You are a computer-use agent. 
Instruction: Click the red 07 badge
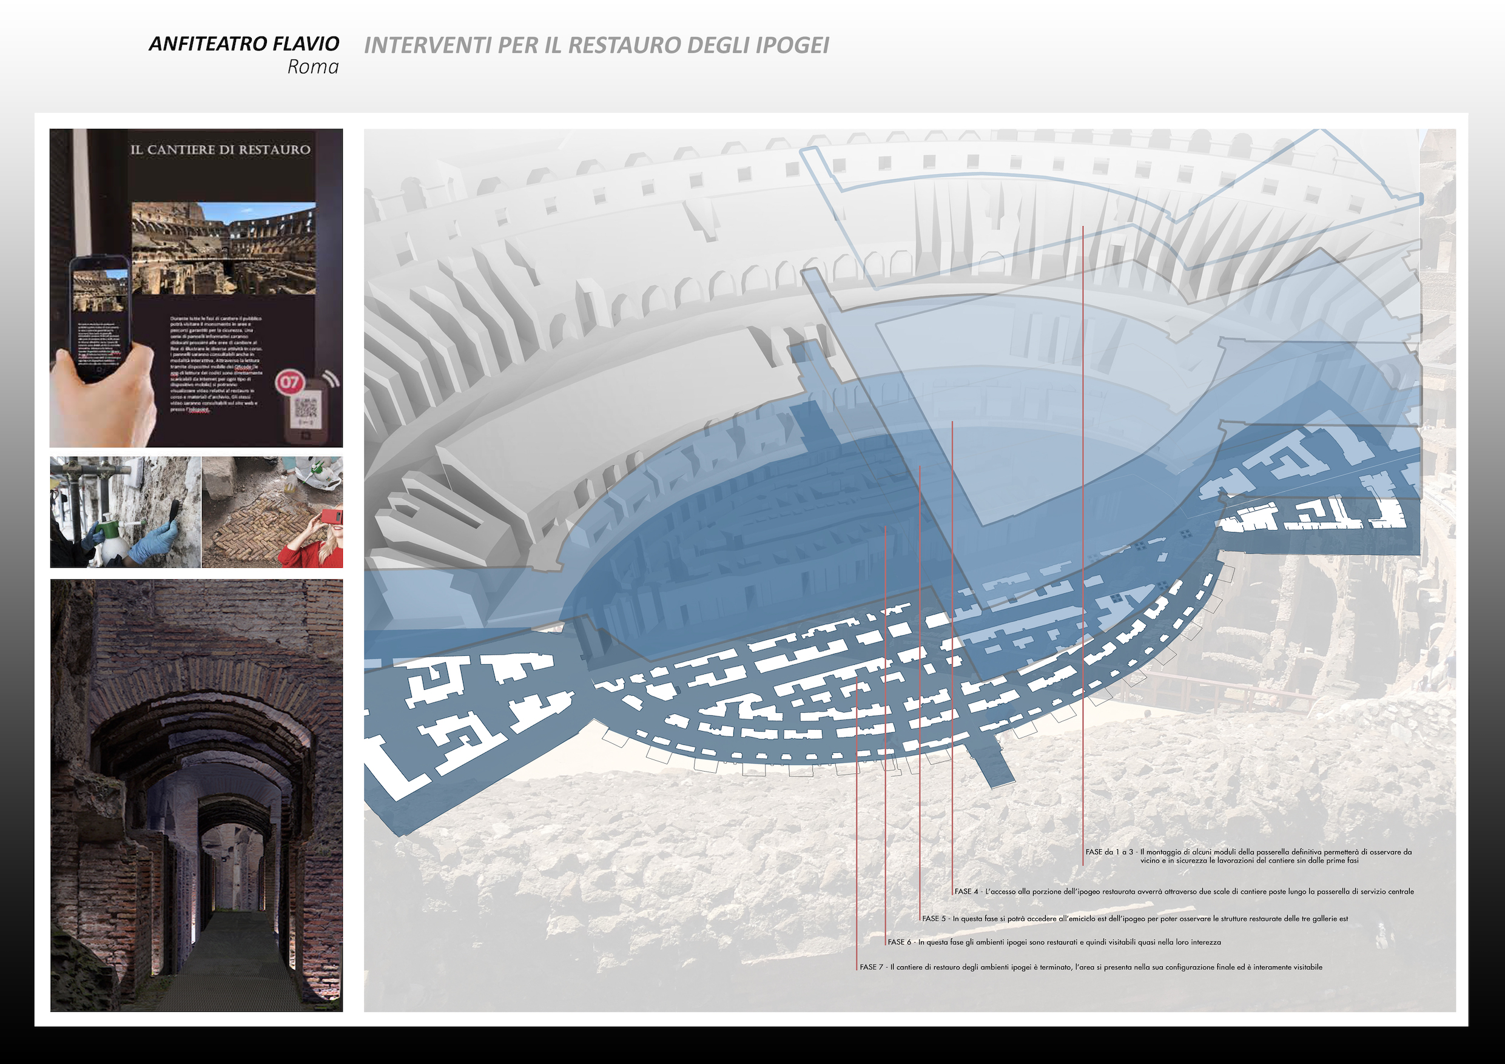290,382
